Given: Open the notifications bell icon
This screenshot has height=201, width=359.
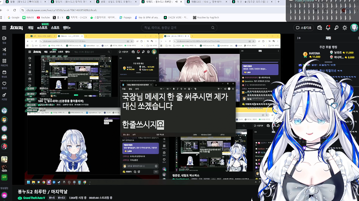Looking at the screenshot, I should click(328, 28).
